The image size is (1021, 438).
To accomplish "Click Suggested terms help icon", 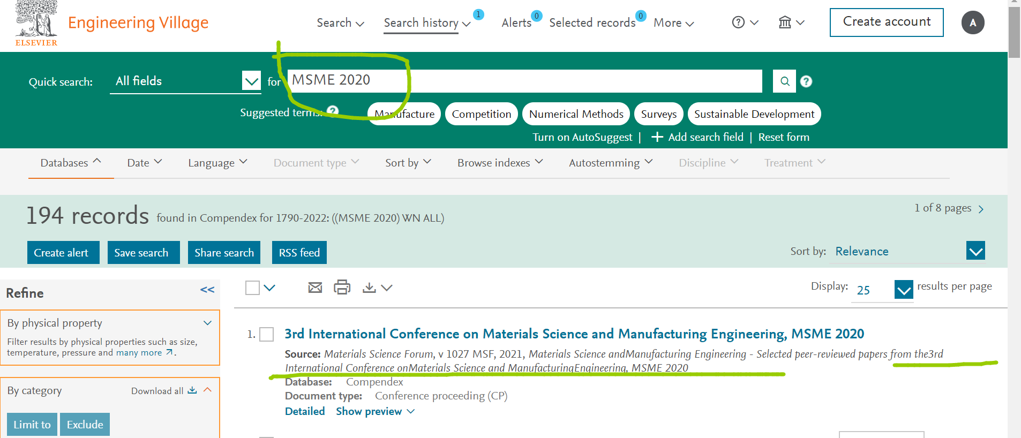I will (x=333, y=111).
